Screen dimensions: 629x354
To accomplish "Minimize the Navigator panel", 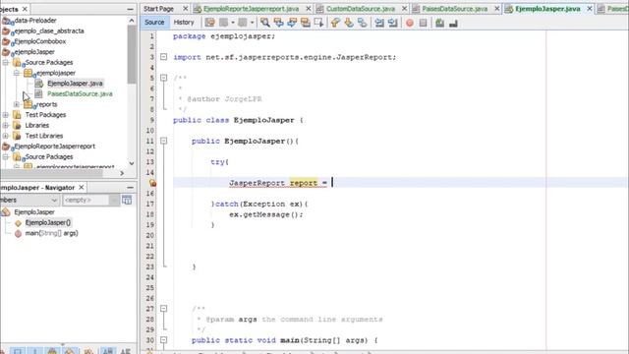I will pyautogui.click(x=130, y=188).
